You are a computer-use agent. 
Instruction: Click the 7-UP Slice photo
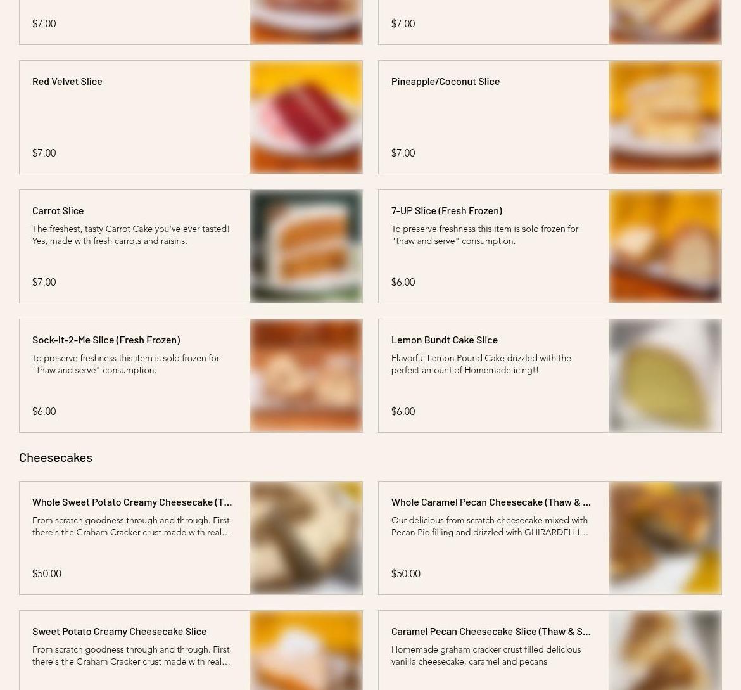665,246
